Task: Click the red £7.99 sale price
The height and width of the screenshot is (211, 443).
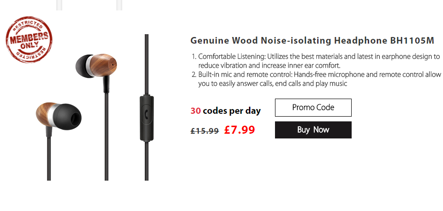Action: tap(239, 129)
